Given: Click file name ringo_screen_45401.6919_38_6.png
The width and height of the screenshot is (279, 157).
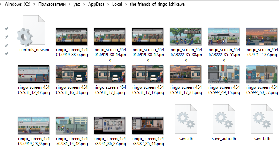Looking at the screenshot, I should point(72,52).
